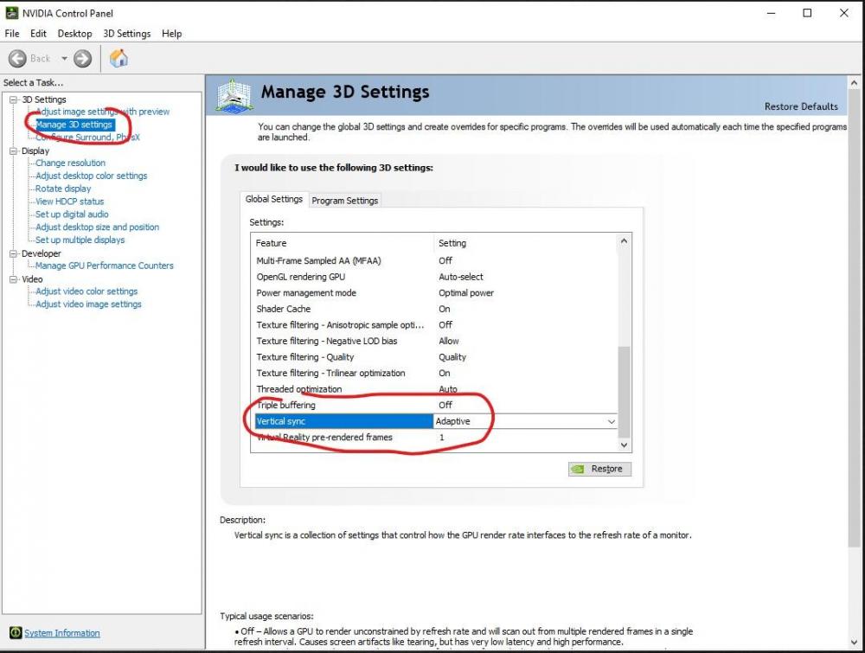Select the Multi-Frame Sampled AA (MFAA) row
The width and height of the screenshot is (865, 653).
[x=435, y=261]
